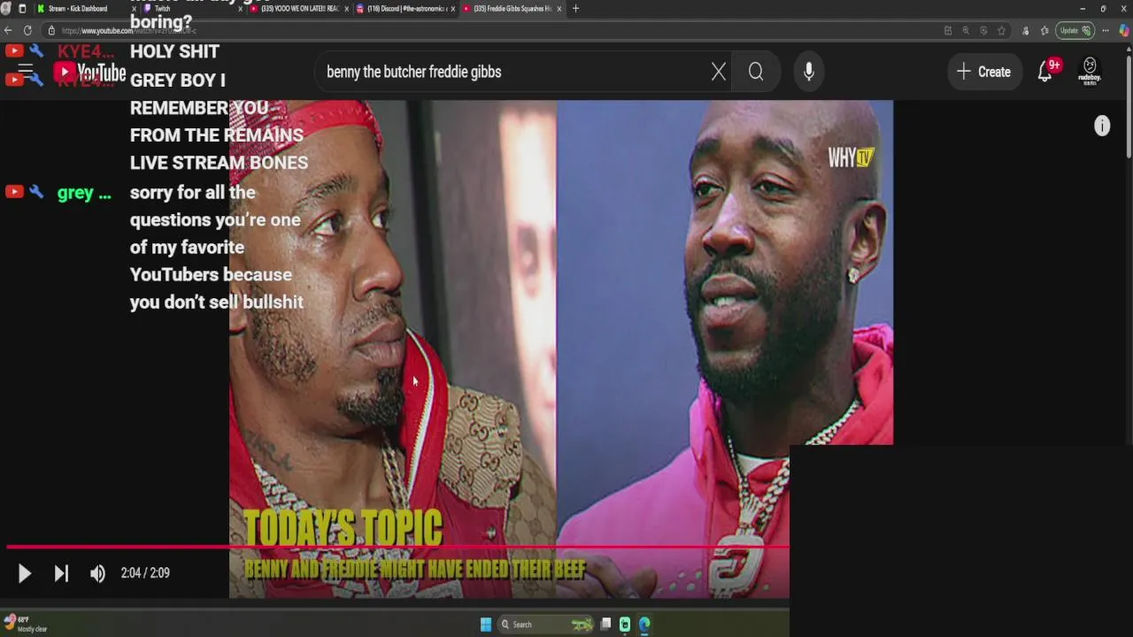Open Windows Start menu
Screen dimensions: 1133x637
pyautogui.click(x=486, y=625)
